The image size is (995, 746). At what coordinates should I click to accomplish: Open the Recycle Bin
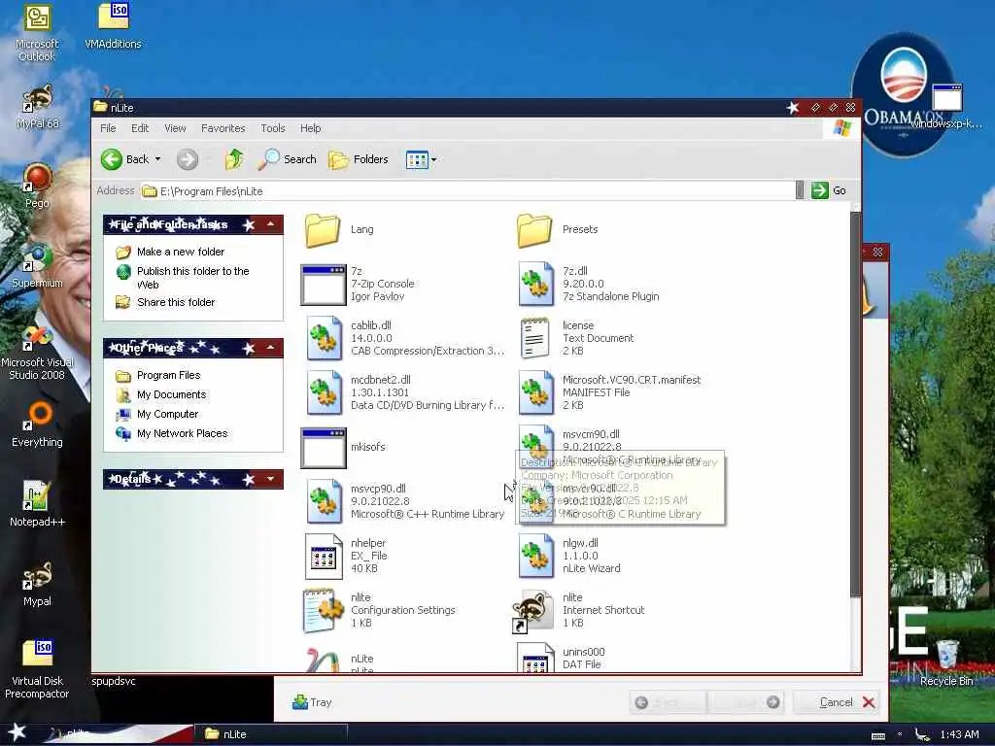tap(946, 662)
